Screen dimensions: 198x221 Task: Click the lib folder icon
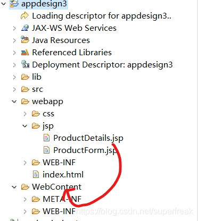[25, 77]
